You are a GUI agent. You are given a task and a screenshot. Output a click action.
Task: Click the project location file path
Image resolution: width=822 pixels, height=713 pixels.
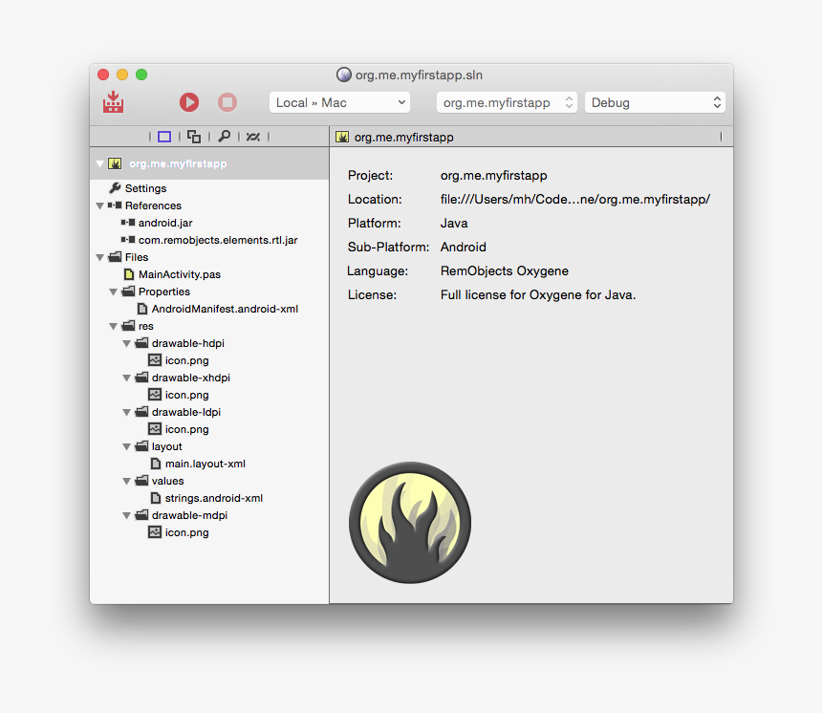point(575,199)
